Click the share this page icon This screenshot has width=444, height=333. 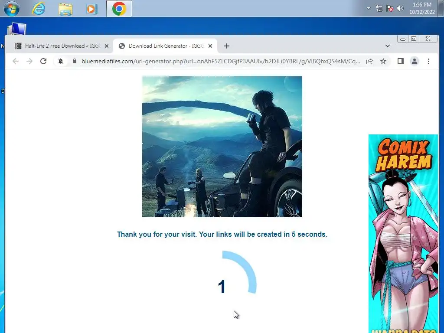pyautogui.click(x=369, y=61)
